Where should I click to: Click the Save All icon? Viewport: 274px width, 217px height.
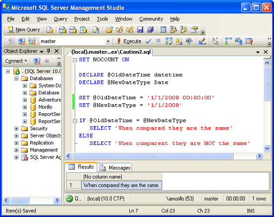pos(150,30)
